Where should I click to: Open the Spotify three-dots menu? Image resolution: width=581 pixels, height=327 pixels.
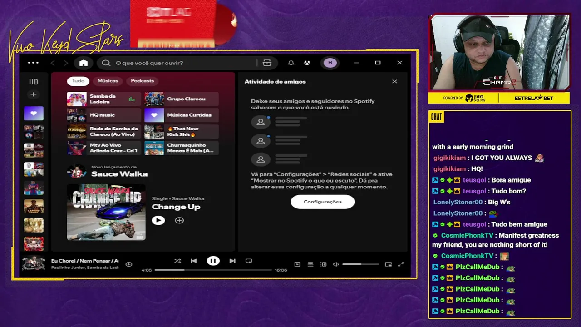(33, 63)
